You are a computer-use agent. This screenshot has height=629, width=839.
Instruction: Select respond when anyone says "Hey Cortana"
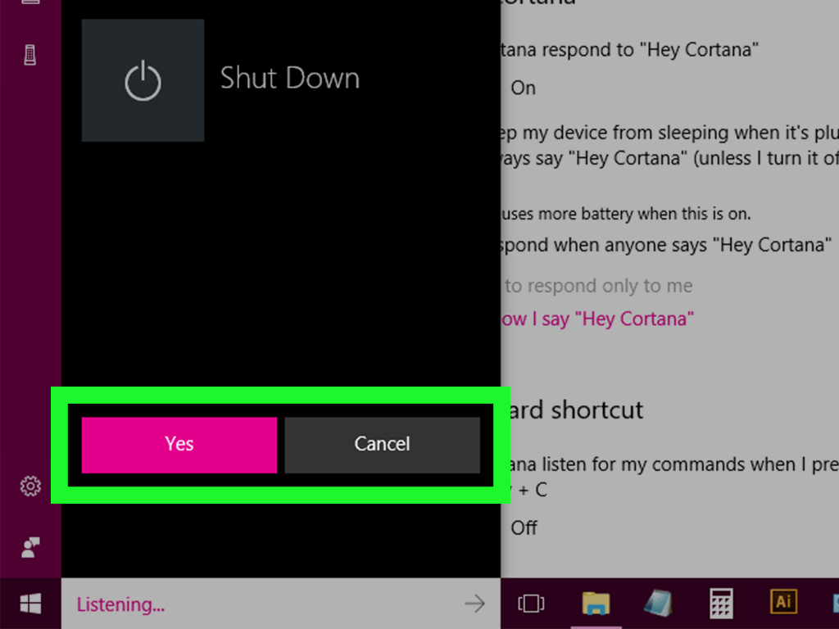tap(666, 245)
